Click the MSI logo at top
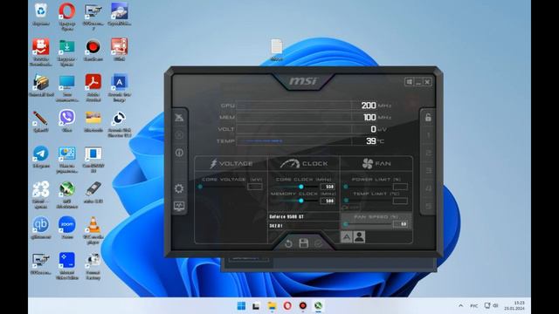This screenshot has width=559, height=314. (x=303, y=81)
